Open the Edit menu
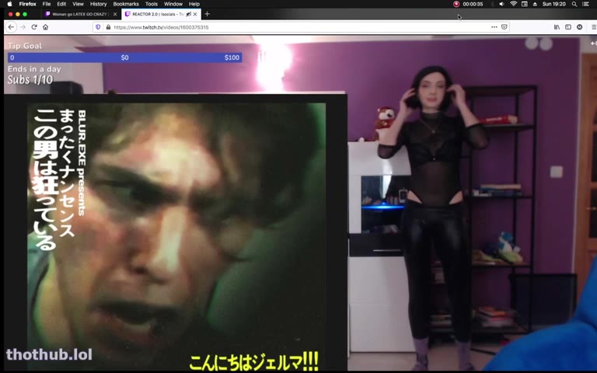Viewport: 597px width, 373px height. [x=61, y=4]
